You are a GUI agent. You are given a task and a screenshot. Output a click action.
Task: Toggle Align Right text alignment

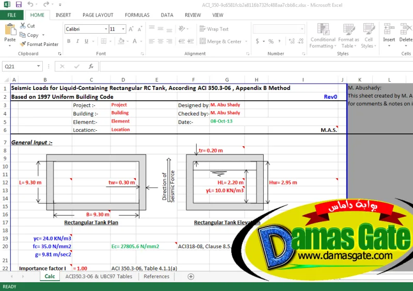click(169, 41)
